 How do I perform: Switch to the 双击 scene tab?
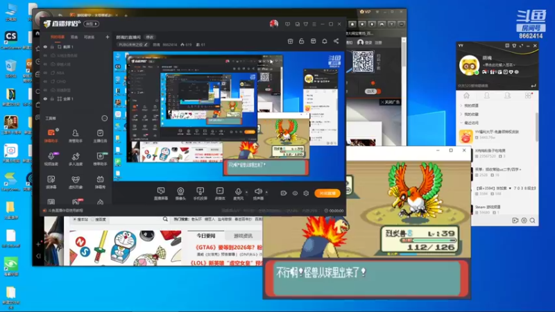(74, 37)
